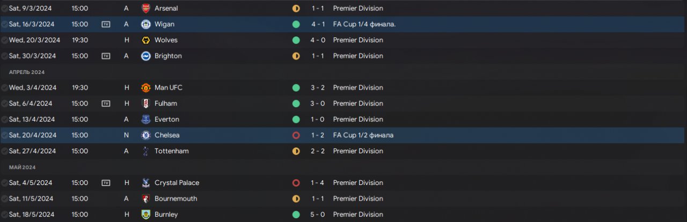This screenshot has height=222, width=687.
Task: Click the Wolves club badge
Action: [x=145, y=40]
